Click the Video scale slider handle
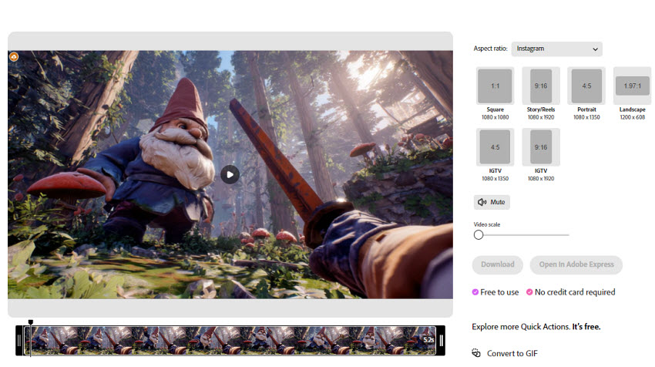This screenshot has height=367, width=655. pyautogui.click(x=479, y=235)
